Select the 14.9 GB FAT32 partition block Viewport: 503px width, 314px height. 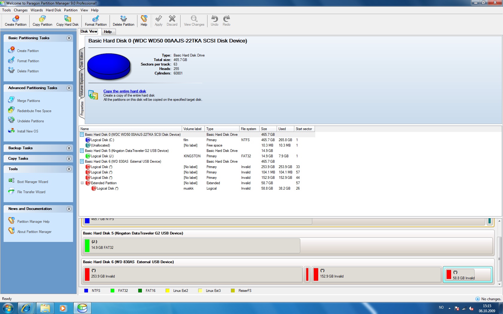point(192,246)
